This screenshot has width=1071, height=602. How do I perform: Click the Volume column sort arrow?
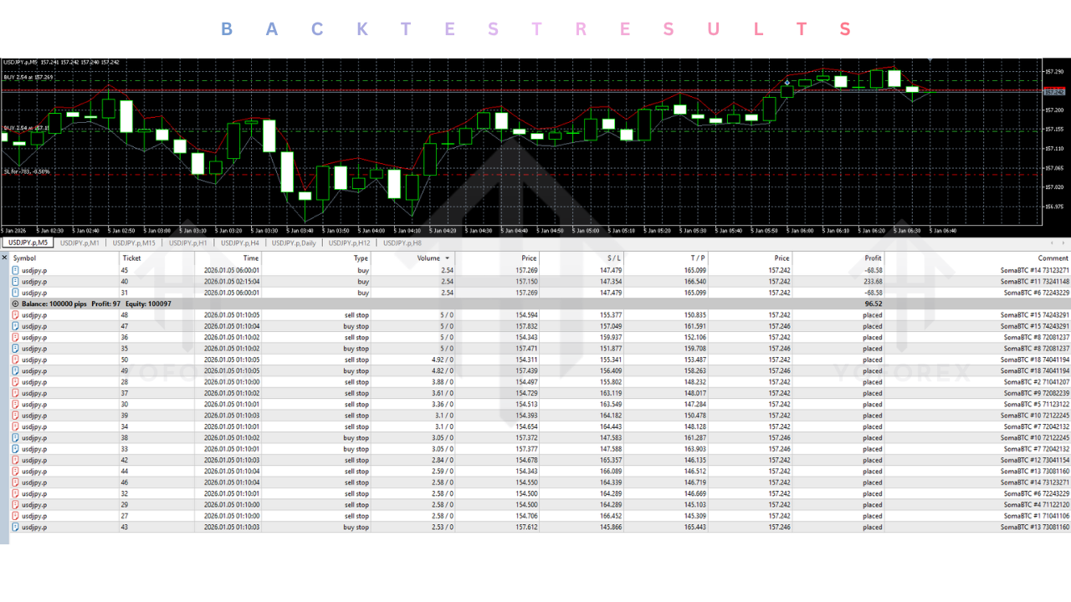pyautogui.click(x=447, y=258)
